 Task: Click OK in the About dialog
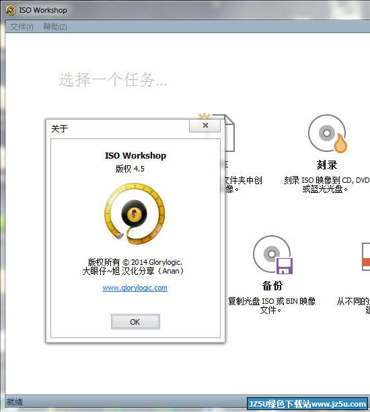135,321
